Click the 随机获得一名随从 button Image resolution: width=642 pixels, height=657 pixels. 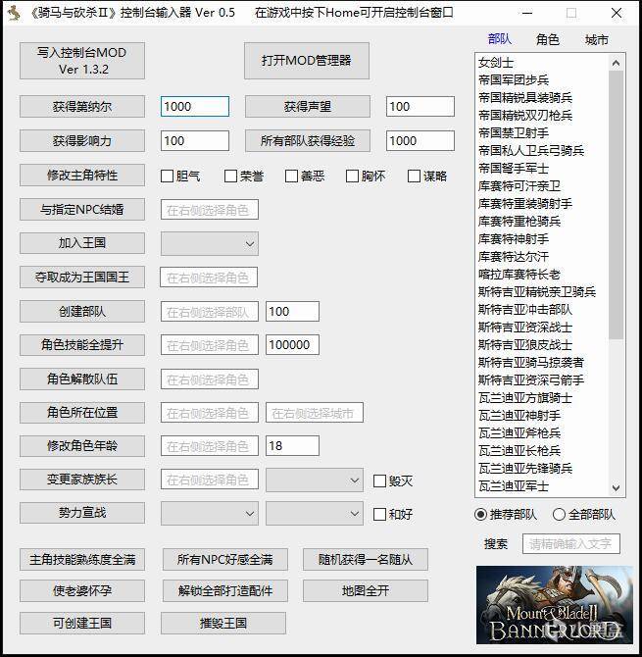click(366, 560)
